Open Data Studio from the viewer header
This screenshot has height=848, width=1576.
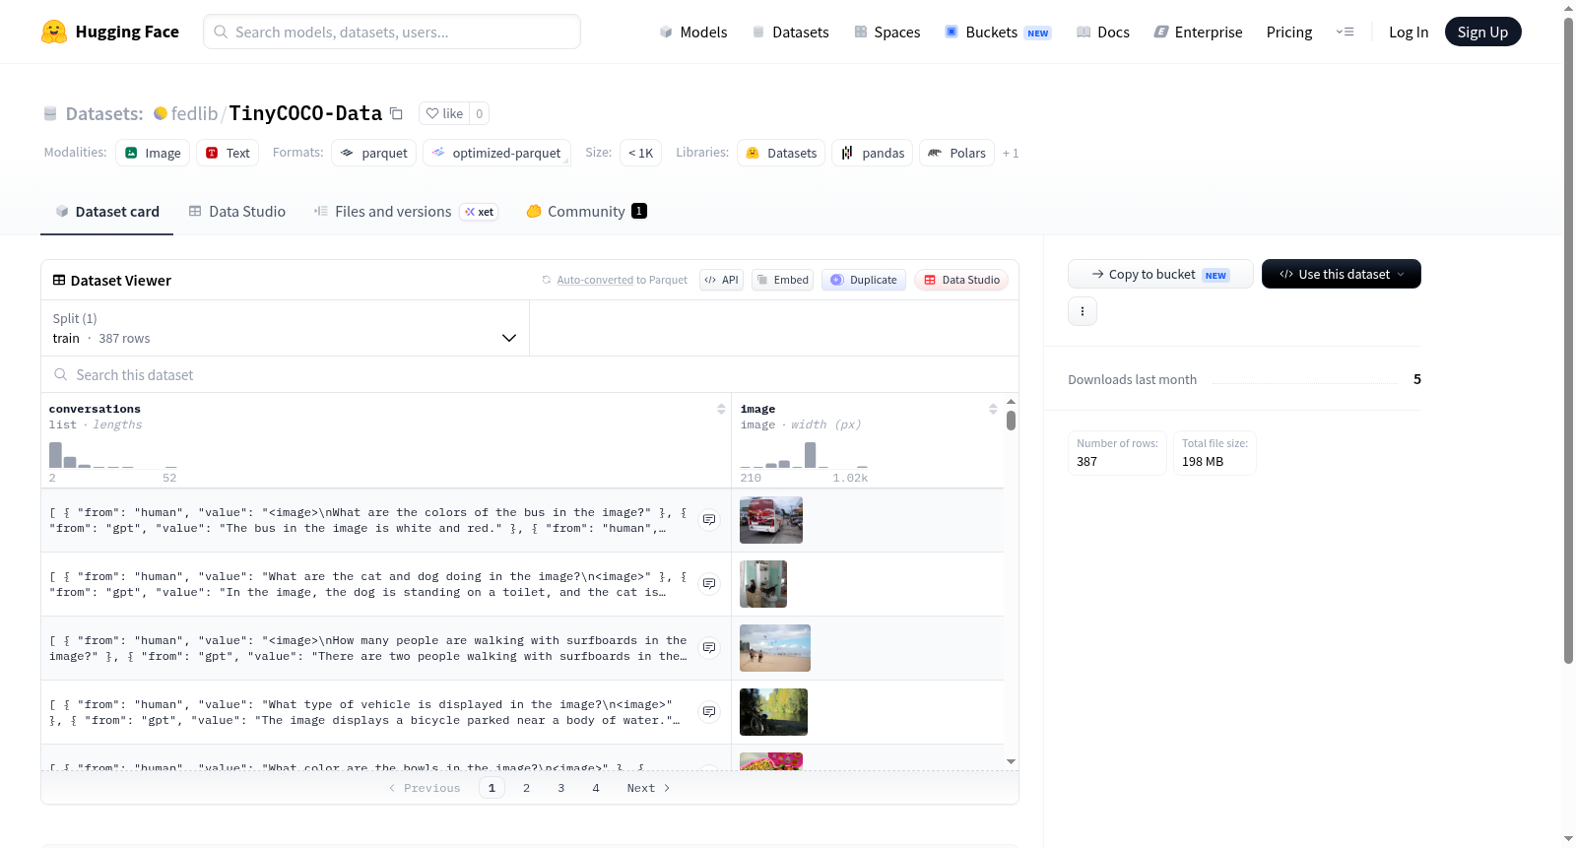pyautogui.click(x=961, y=280)
